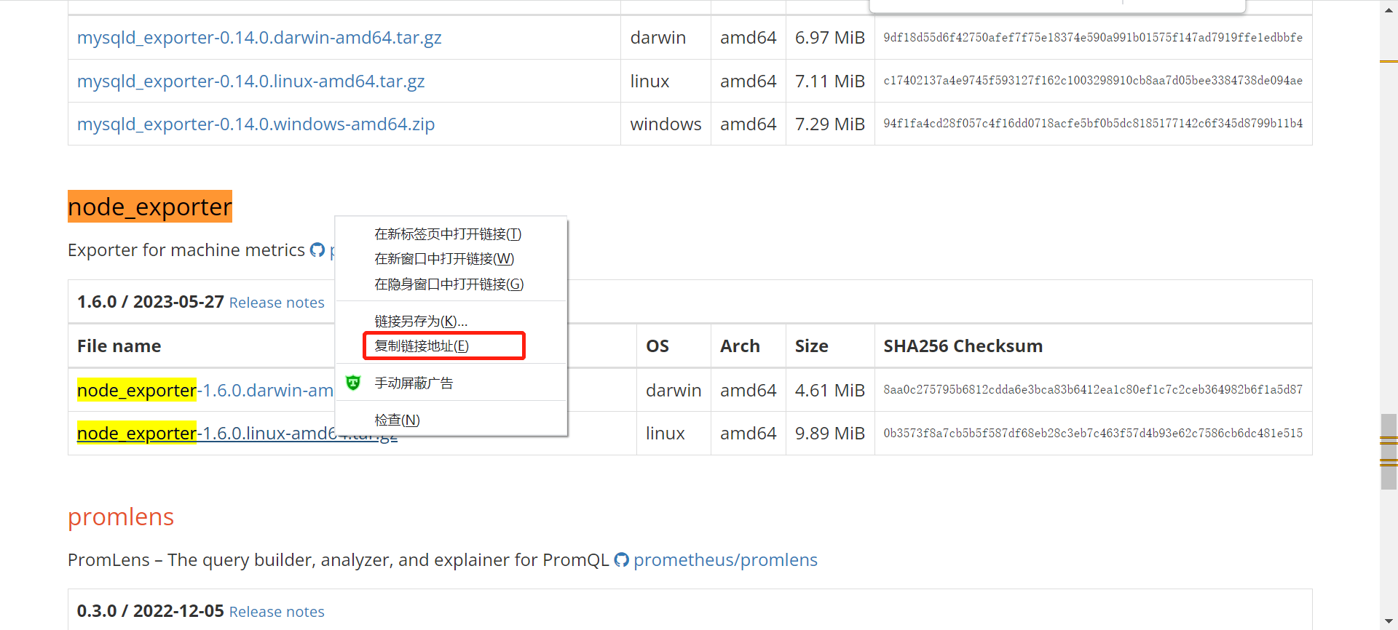Click the scrollbar down arrow
1398x630 pixels.
pos(1389,621)
